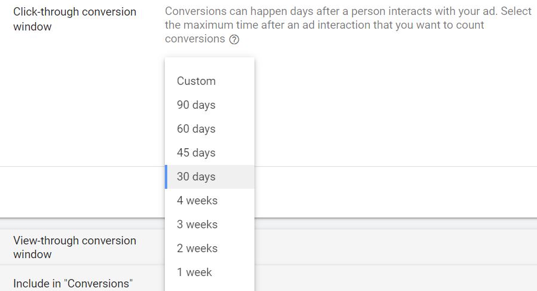Expand the Include in "Conversions" section
This screenshot has width=537, height=291.
point(72,283)
